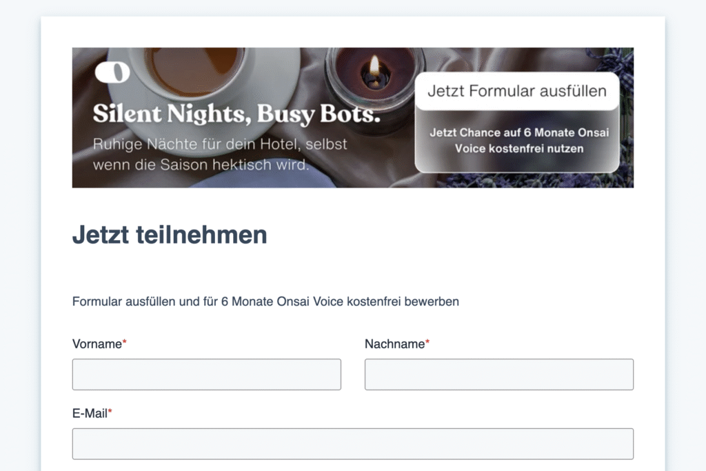This screenshot has height=471, width=706.
Task: Click the "Jetzt teilnehmen" heading
Action: (x=170, y=235)
